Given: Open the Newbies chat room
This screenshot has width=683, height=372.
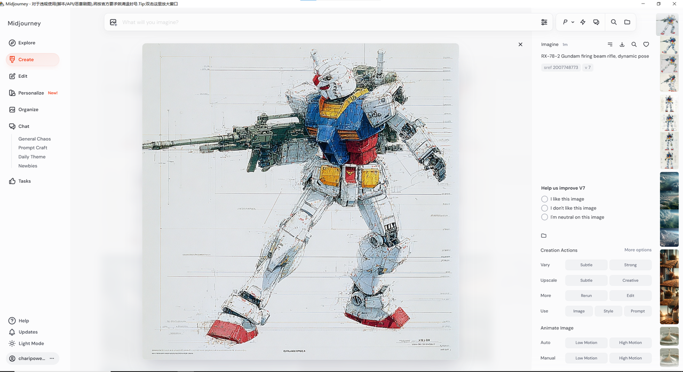Looking at the screenshot, I should (x=28, y=166).
